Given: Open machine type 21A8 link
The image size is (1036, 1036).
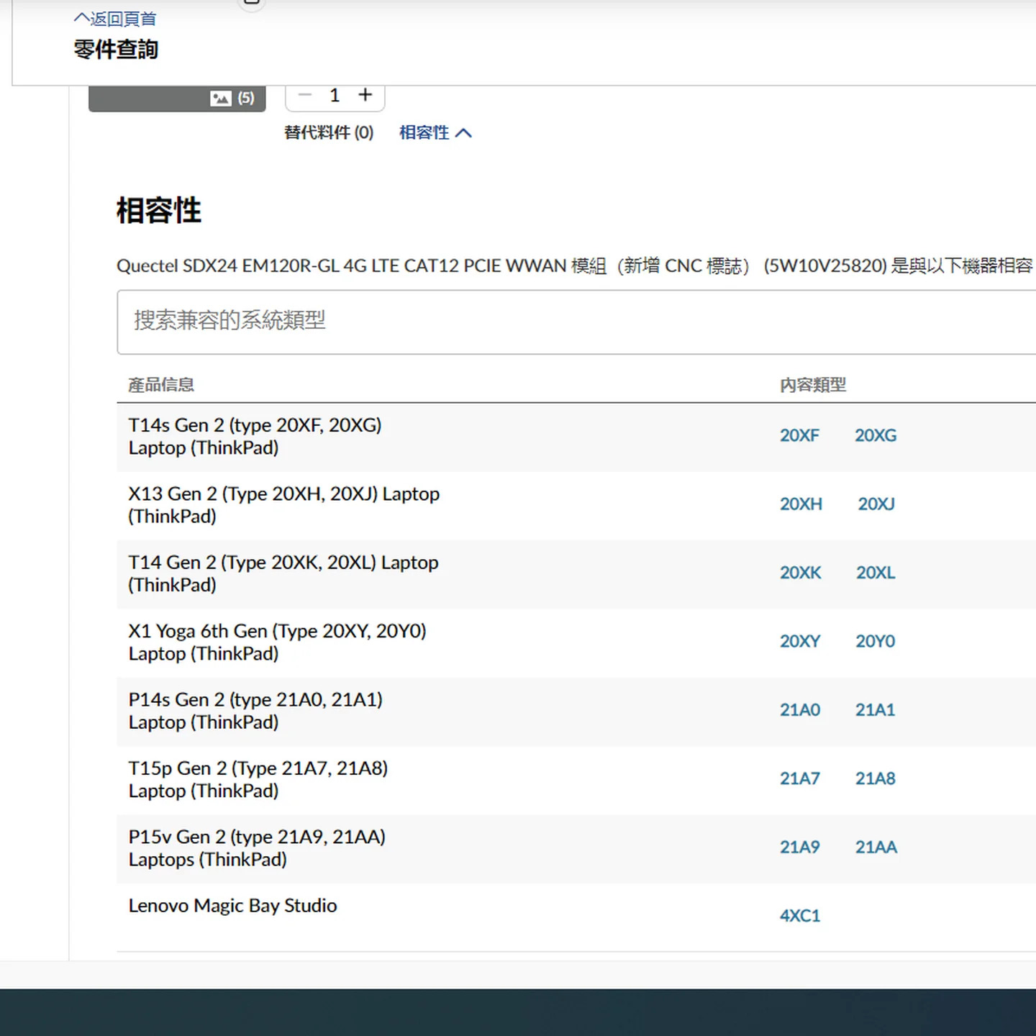Looking at the screenshot, I should click(x=875, y=778).
